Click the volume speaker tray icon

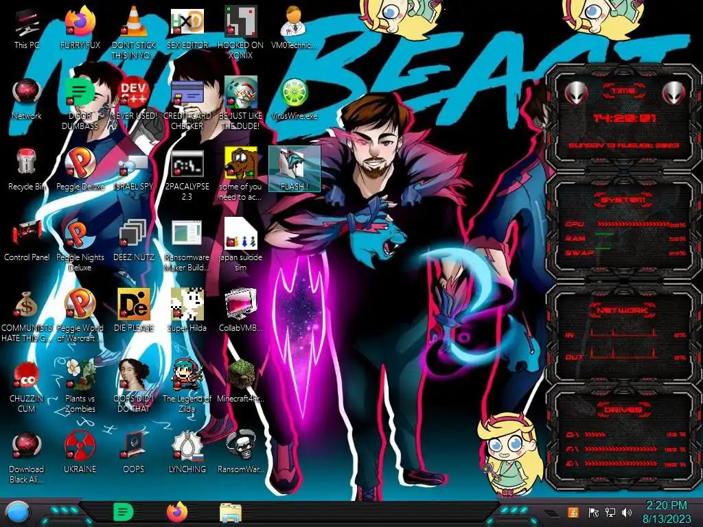[x=627, y=512]
